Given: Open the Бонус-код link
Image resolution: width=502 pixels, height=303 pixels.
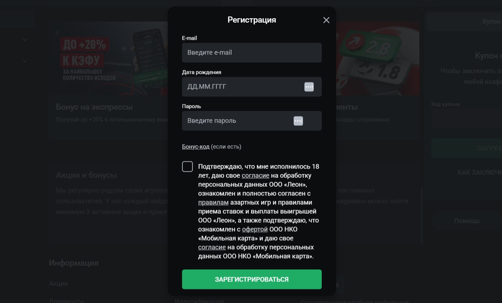Looking at the screenshot, I should point(196,147).
